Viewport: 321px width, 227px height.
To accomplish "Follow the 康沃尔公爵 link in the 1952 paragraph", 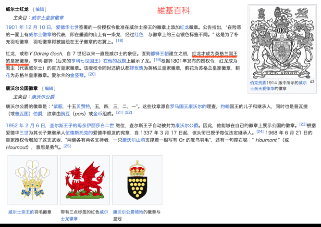I will click(187, 126).
